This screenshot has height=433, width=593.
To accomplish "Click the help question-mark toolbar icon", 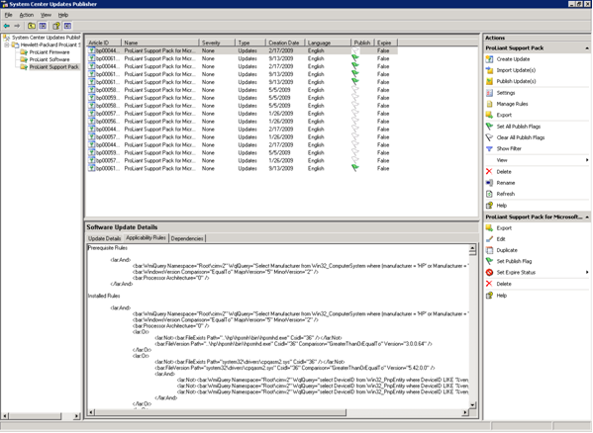I will click(56, 26).
